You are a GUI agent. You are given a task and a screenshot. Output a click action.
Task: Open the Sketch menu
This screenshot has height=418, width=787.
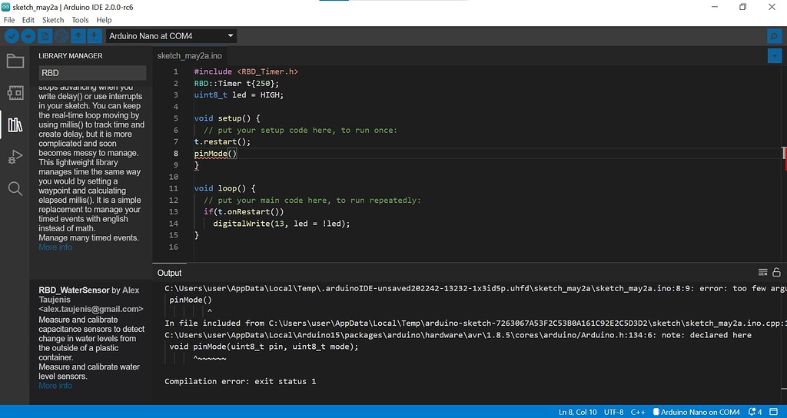(53, 20)
